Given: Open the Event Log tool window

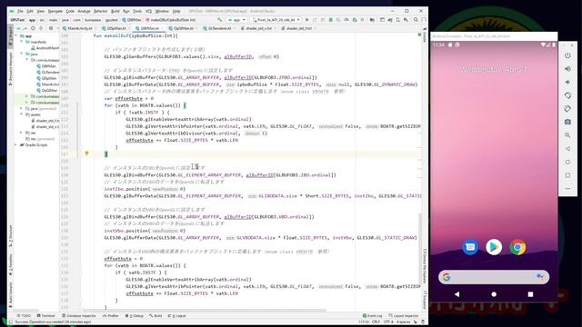Looking at the screenshot, I should point(372,315).
